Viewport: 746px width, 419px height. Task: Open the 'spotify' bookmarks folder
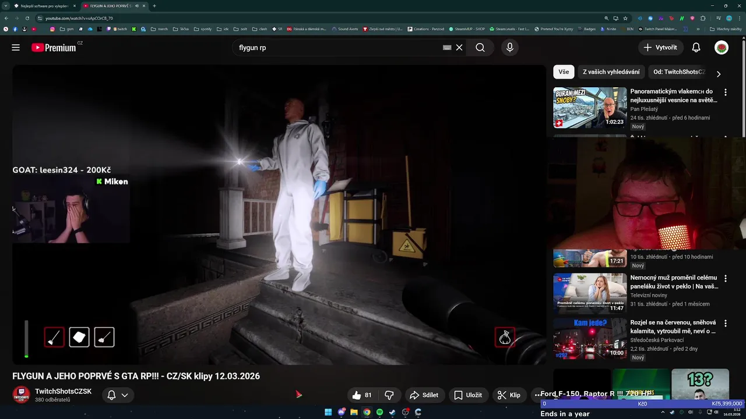click(x=202, y=29)
